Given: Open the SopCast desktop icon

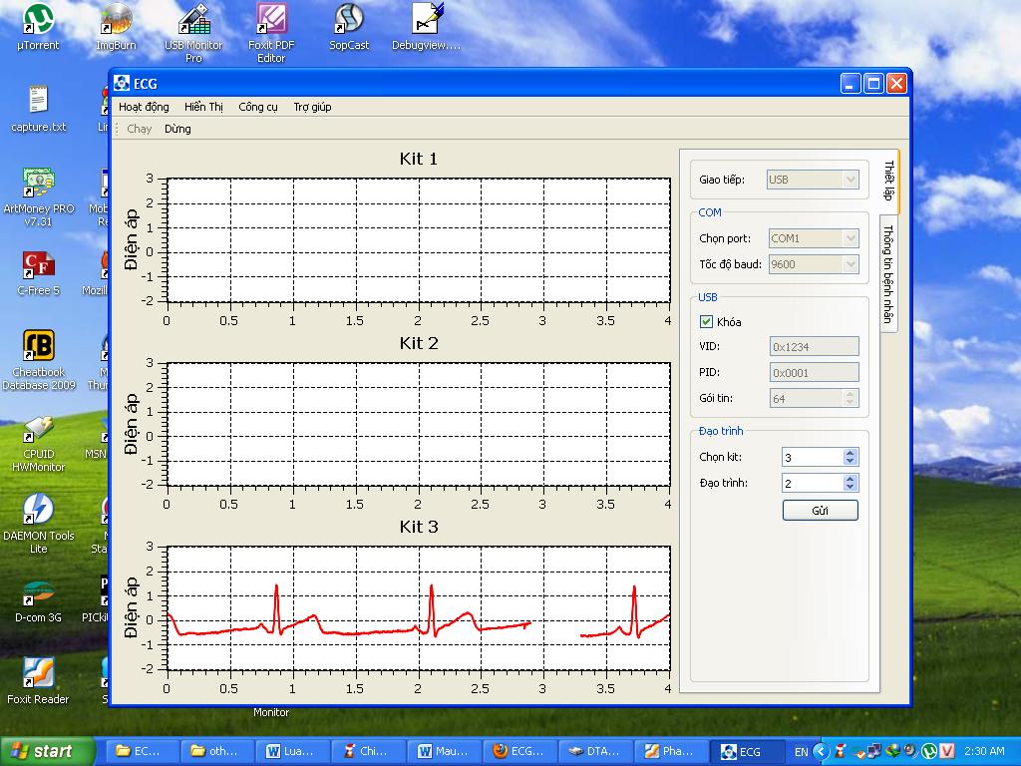Looking at the screenshot, I should pos(349,20).
